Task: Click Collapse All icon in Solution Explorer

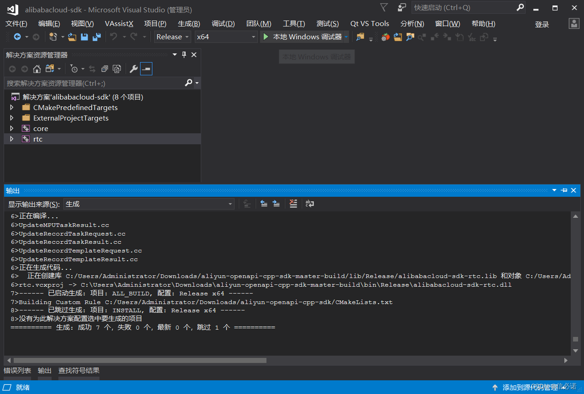Action: 104,69
